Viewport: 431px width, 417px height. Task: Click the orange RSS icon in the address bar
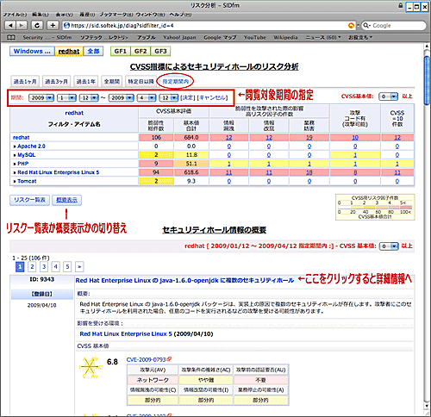(x=351, y=26)
